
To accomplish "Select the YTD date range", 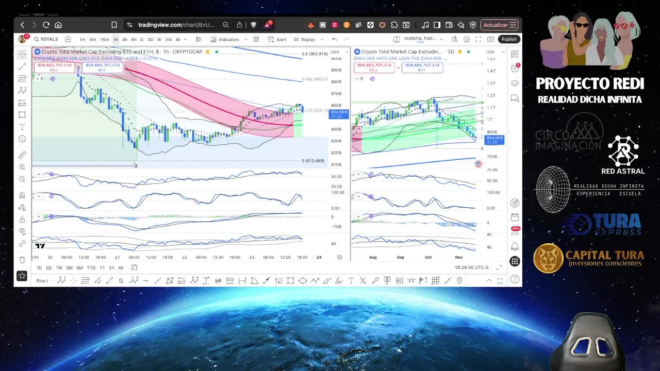I will (x=91, y=267).
